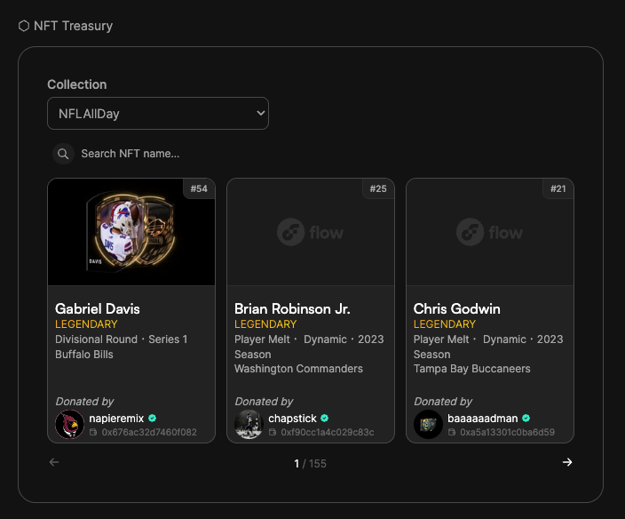Screen dimensions: 625x519
Task: Click LEGENDARY label on Chris Godwin card
Action: coord(445,323)
